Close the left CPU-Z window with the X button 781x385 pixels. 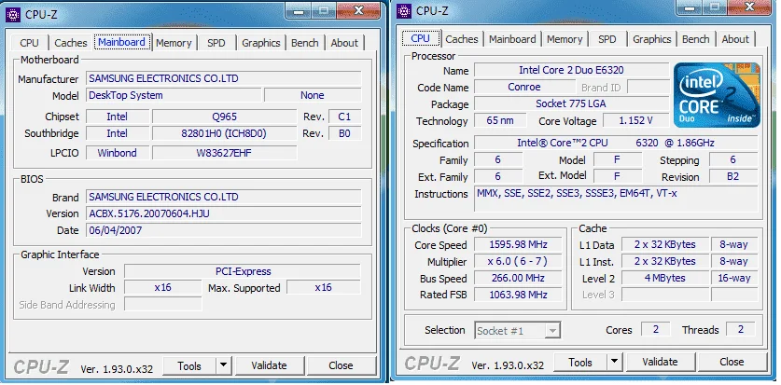coord(358,10)
